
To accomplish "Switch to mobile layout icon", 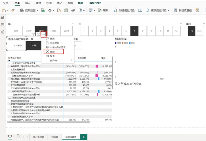I will [x=18, y=136].
